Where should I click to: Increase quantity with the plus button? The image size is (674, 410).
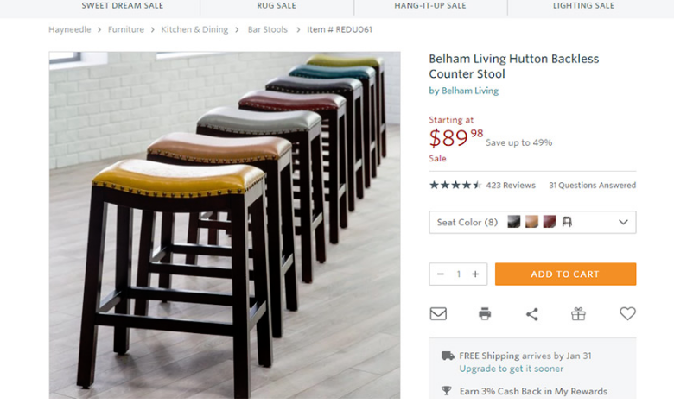pos(475,274)
